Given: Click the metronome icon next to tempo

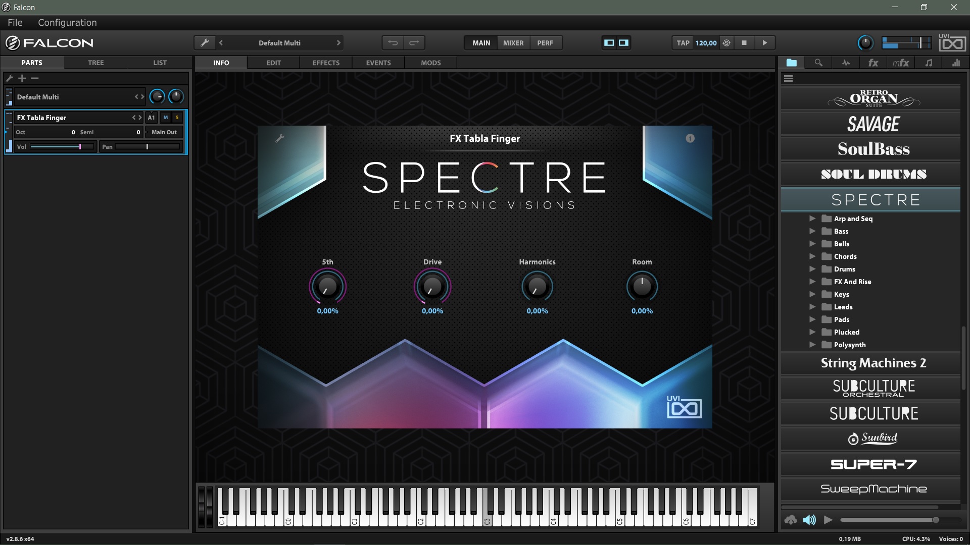Looking at the screenshot, I should pyautogui.click(x=726, y=43).
